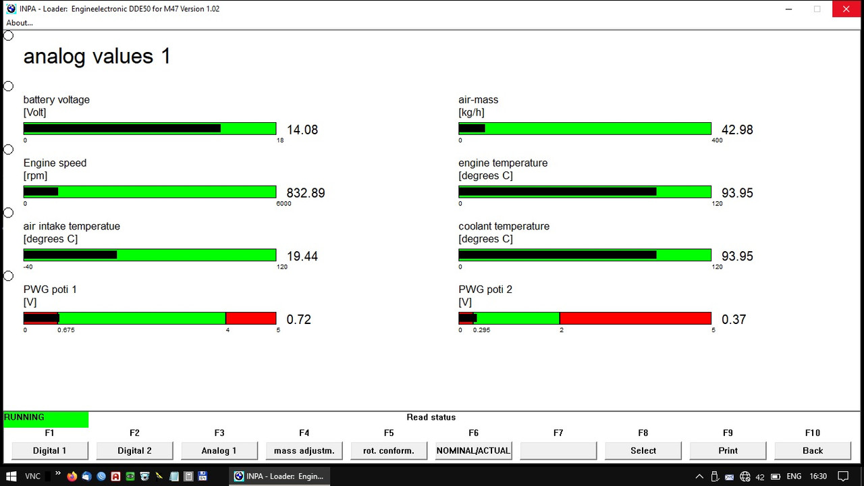Toggle NOMINAL/ACTUAL view button
Viewport: 864px width, 486px height.
pyautogui.click(x=473, y=450)
